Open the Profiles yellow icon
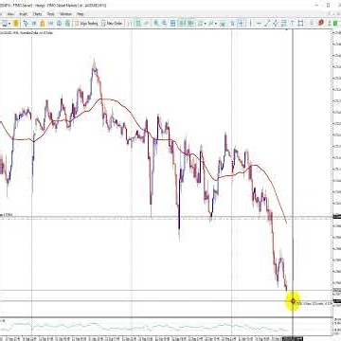The image size is (341, 341). pos(16,24)
